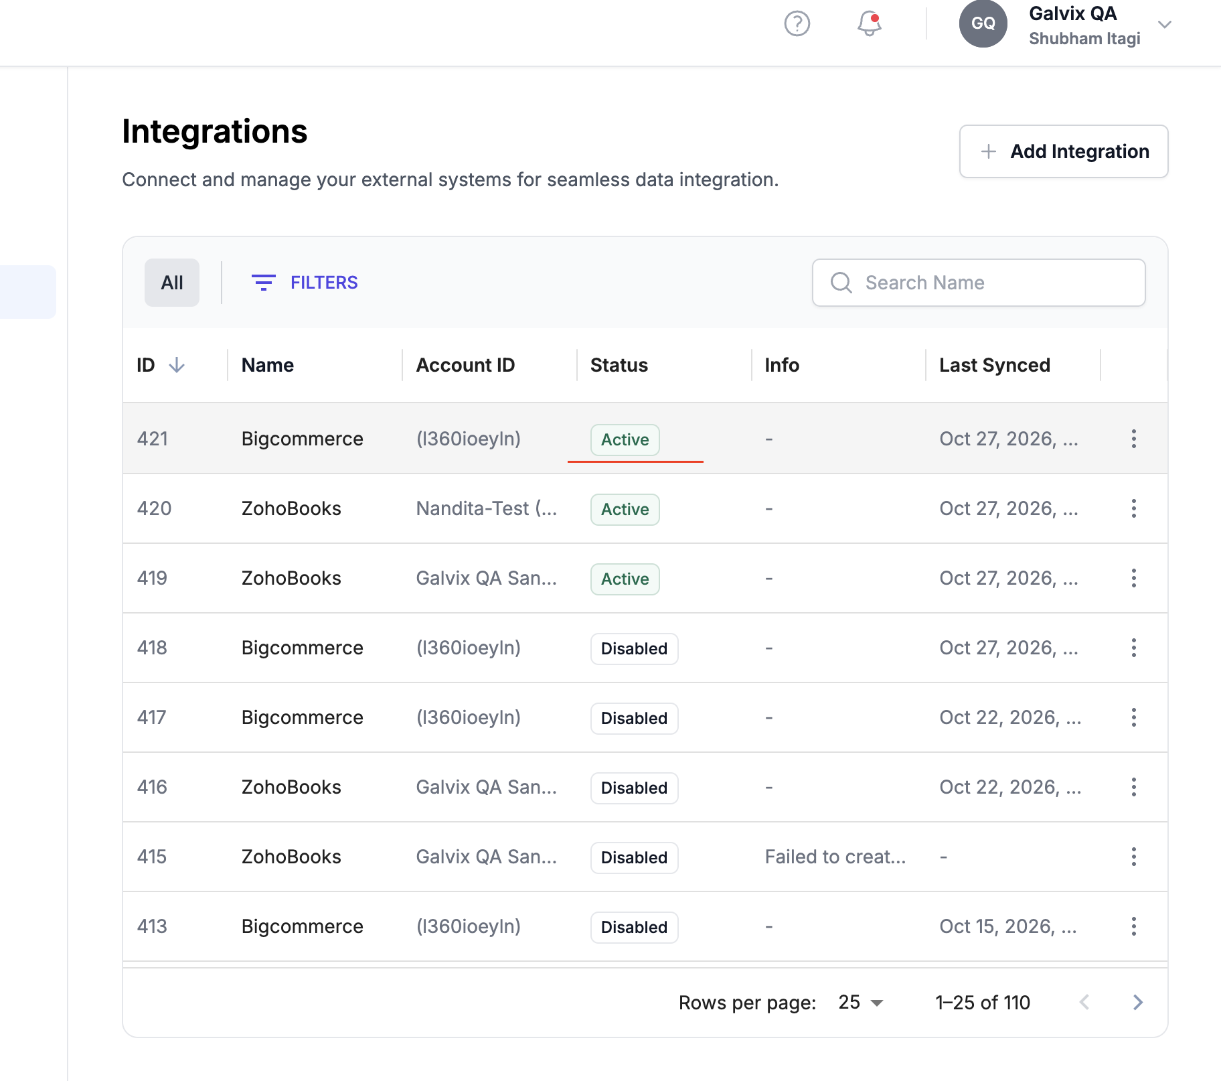Click ID 419 cell

pos(152,578)
